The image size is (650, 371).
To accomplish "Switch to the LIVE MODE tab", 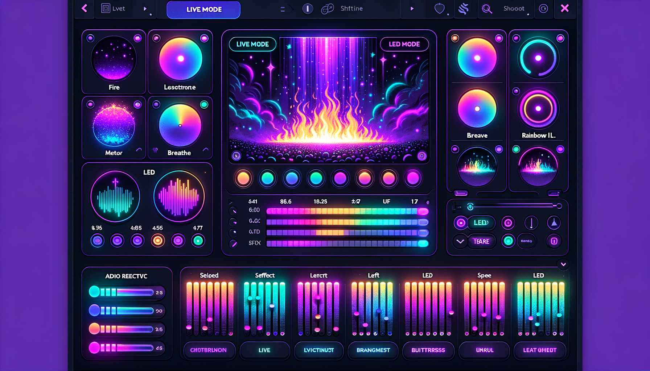I will (203, 9).
